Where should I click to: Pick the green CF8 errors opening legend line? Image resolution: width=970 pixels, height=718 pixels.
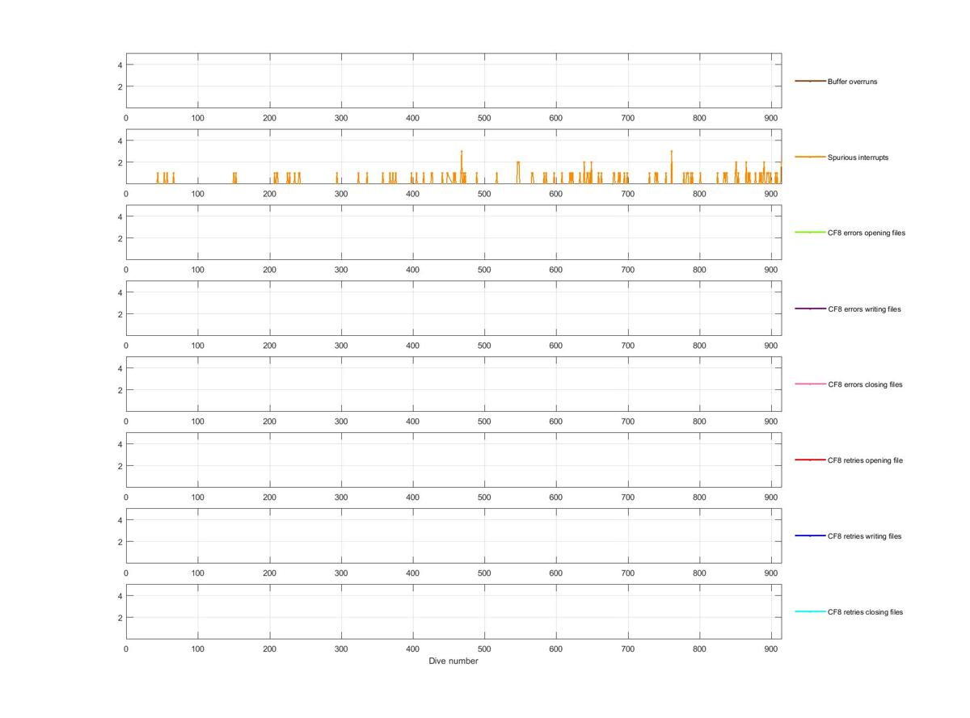(810, 233)
